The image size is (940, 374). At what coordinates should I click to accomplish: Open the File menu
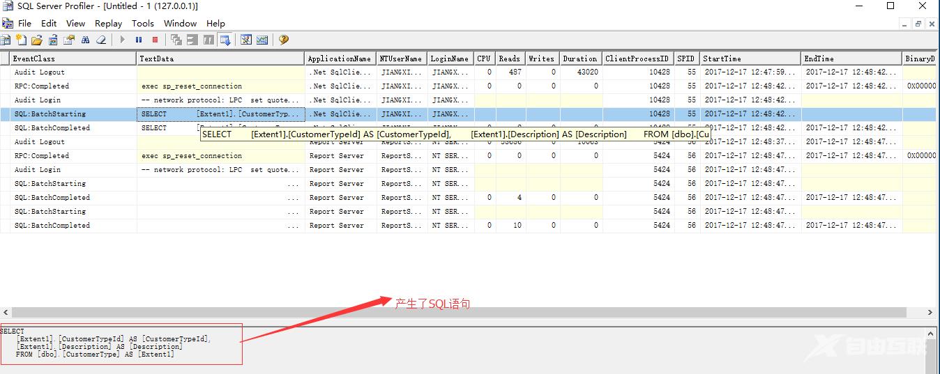coord(24,23)
